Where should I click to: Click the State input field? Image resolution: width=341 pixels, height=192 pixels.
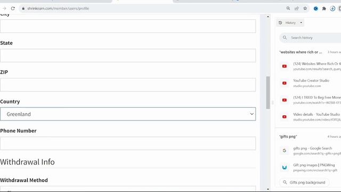coord(128,55)
